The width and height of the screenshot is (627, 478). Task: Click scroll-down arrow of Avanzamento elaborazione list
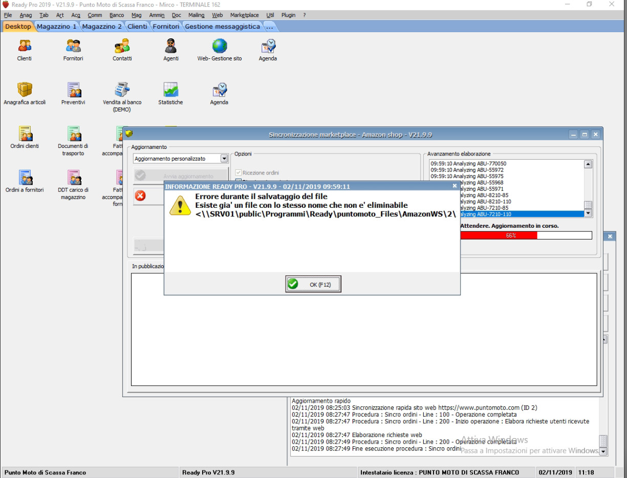[588, 213]
